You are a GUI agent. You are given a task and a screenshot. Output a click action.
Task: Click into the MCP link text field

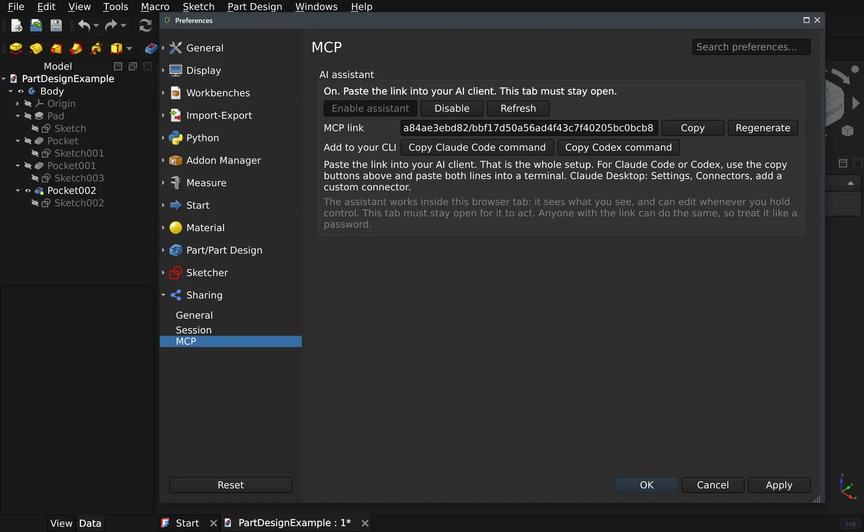coord(529,128)
